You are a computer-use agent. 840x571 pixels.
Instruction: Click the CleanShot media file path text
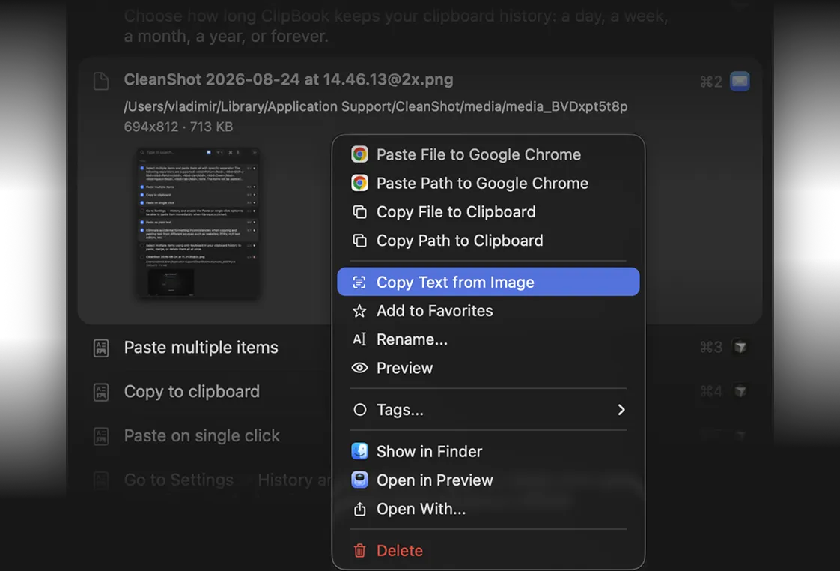click(x=376, y=106)
